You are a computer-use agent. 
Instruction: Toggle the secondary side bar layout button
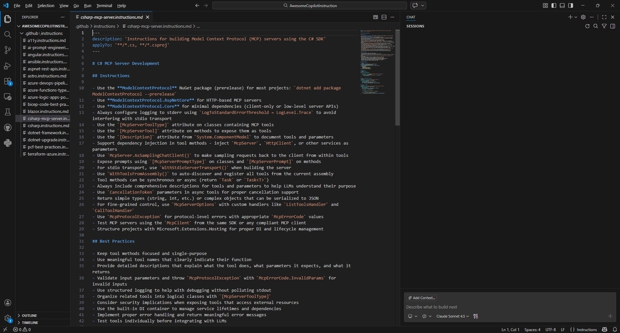[571, 6]
